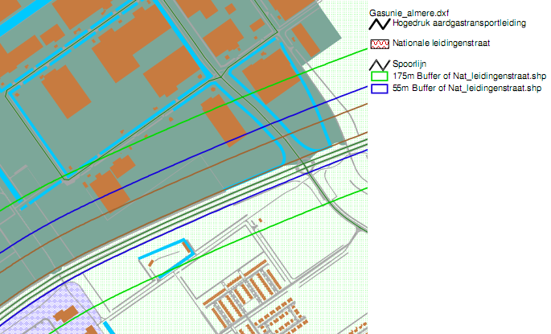Click the Gasunie_almere.dxf legend title
The image size is (551, 334).
[409, 14]
